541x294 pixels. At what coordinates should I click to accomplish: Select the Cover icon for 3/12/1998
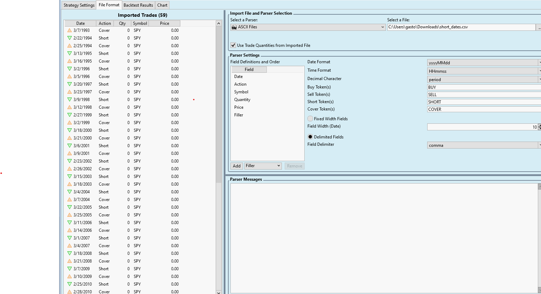pos(70,107)
